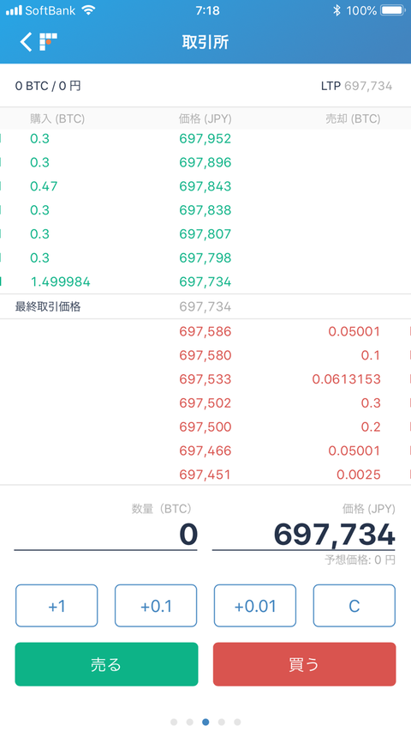The image size is (411, 732).
Task: Tap the 0.0613153 sell quantity
Action: click(346, 379)
